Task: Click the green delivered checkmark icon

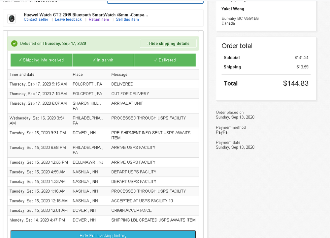Action: (x=14, y=43)
